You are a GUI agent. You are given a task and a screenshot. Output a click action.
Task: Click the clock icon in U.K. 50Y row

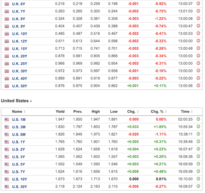(198, 86)
